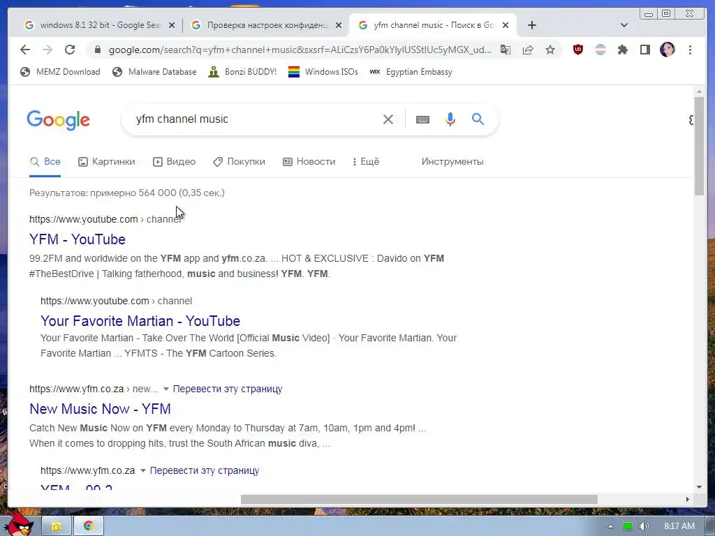
Task: Go back to the previous page
Action: pos(25,50)
